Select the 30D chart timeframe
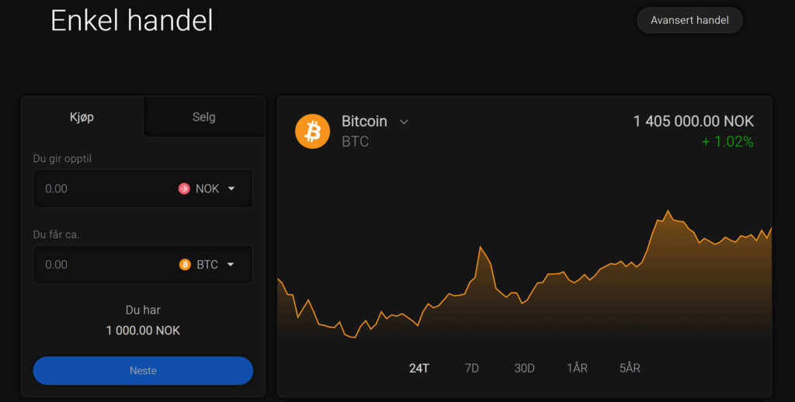 coord(524,368)
